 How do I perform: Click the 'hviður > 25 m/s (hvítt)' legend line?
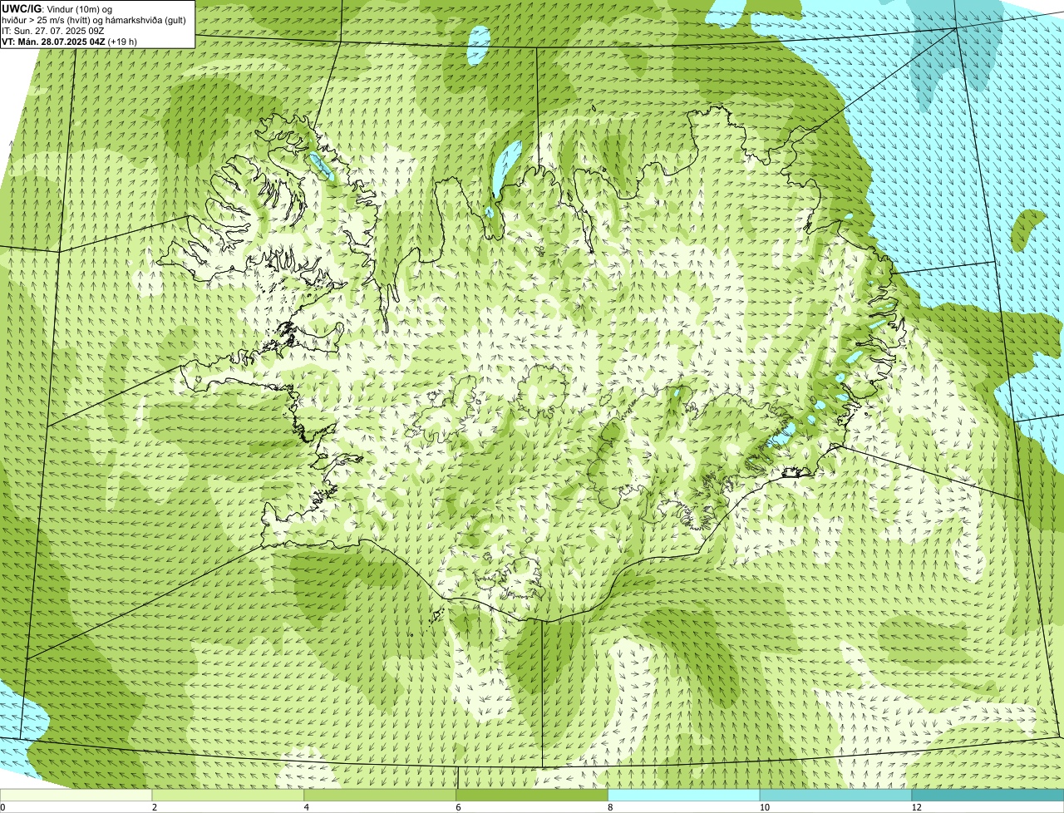pyautogui.click(x=94, y=19)
